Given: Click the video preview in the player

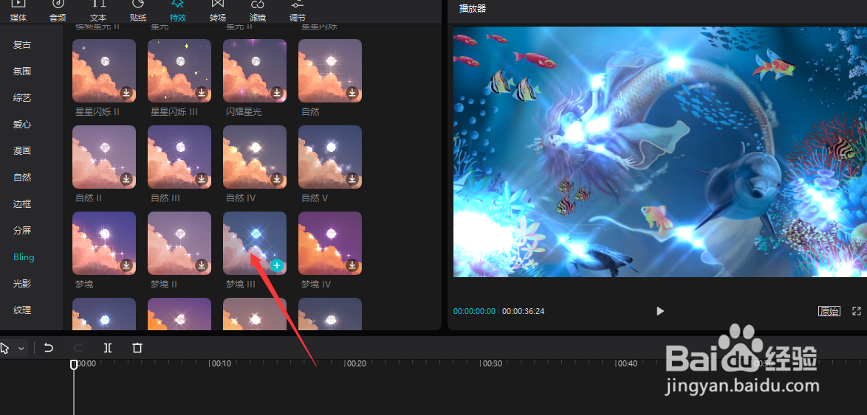Looking at the screenshot, I should click(x=660, y=152).
